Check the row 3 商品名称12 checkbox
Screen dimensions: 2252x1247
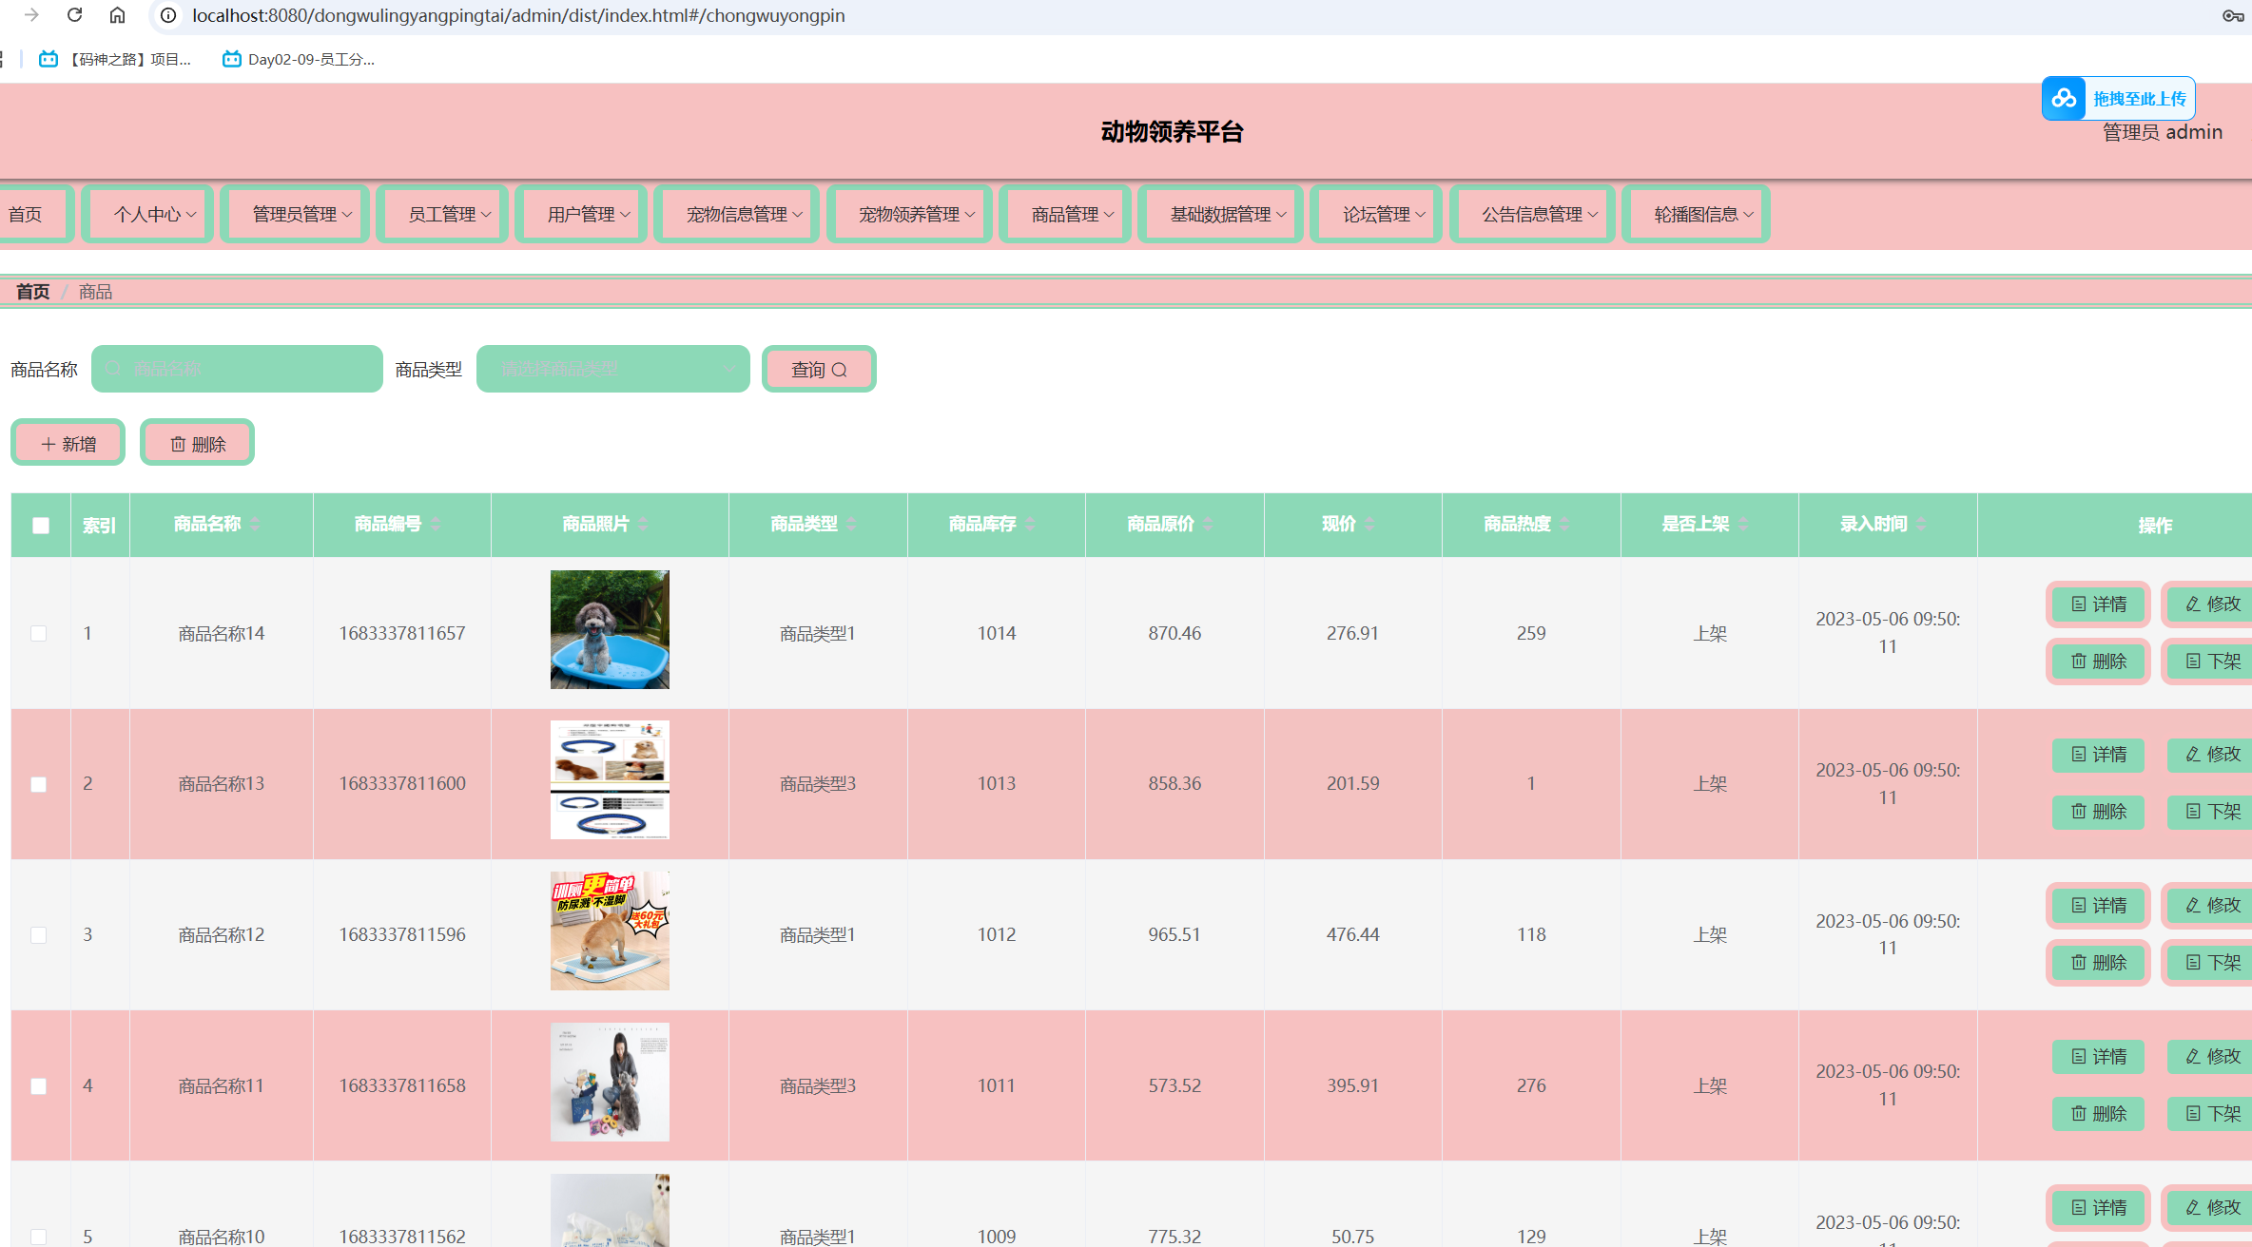39,935
